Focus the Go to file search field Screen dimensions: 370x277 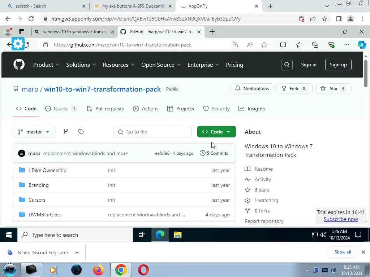152,132
